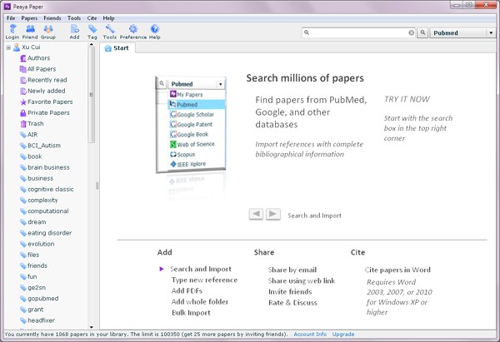Click the dream tag icon
Viewport: 500px width, 342px height.
click(x=23, y=222)
